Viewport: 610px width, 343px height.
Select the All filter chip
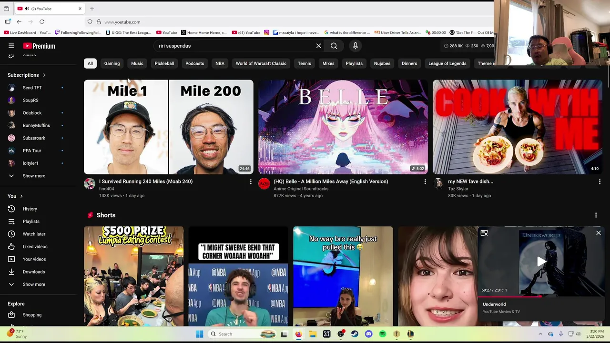(x=90, y=63)
